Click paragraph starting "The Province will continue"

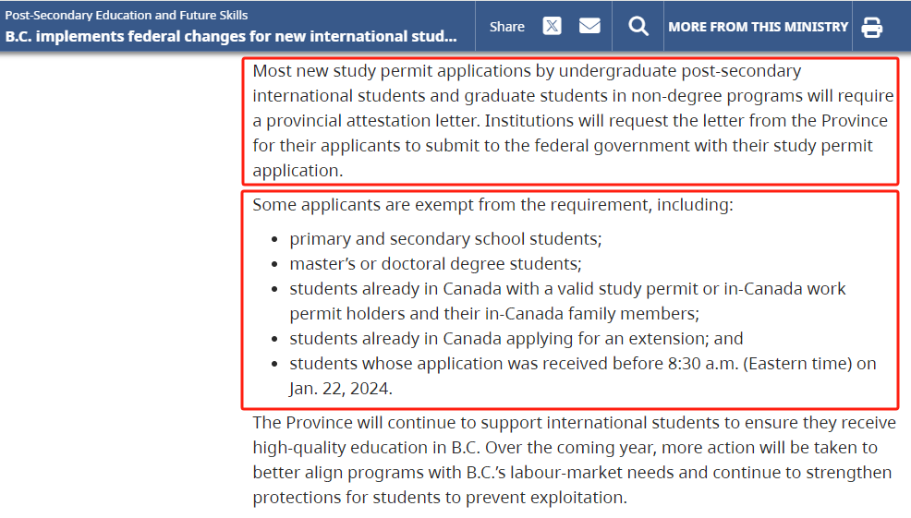(x=574, y=423)
